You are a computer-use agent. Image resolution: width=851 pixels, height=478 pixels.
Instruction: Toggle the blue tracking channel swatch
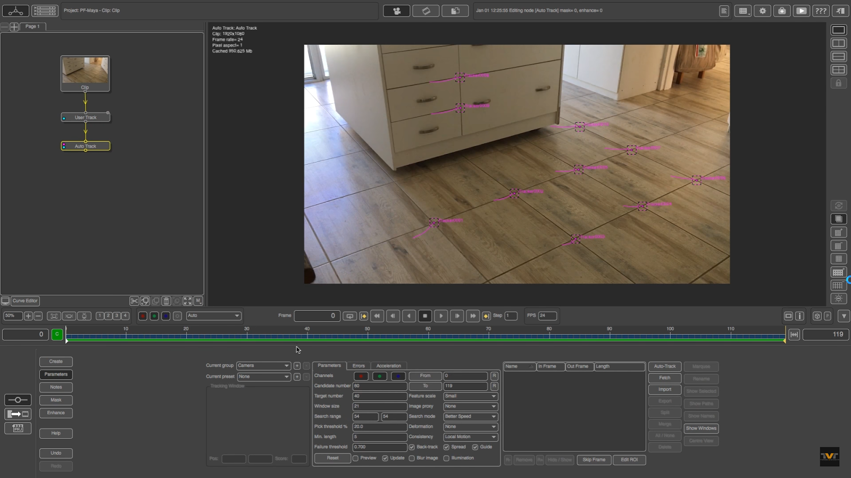coord(398,376)
